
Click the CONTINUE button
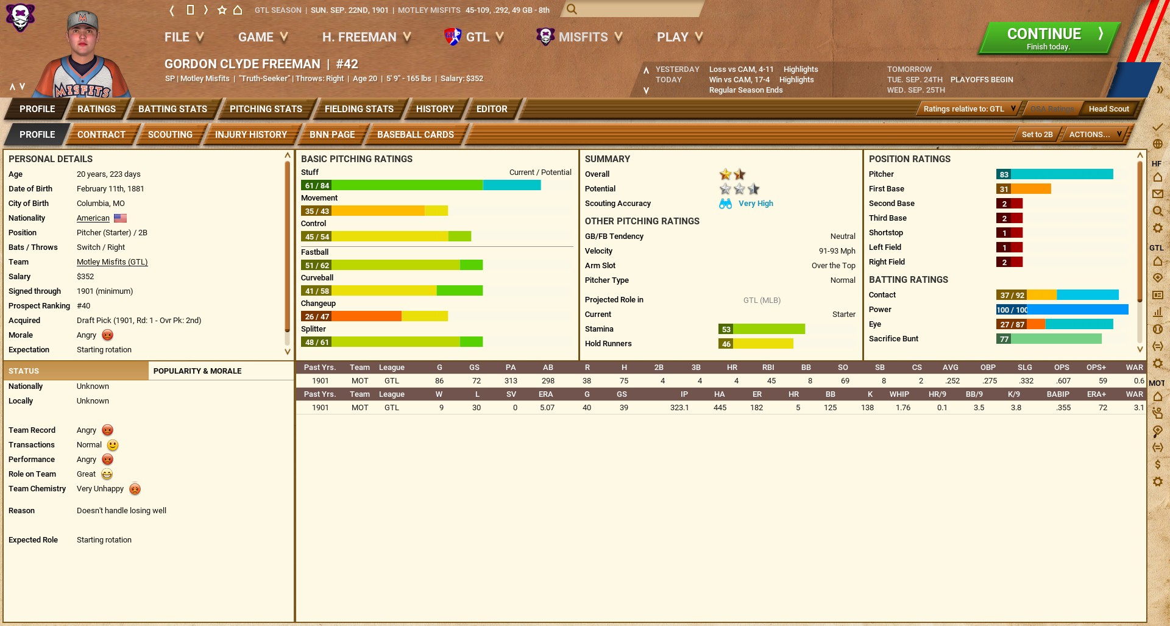[x=1048, y=38]
